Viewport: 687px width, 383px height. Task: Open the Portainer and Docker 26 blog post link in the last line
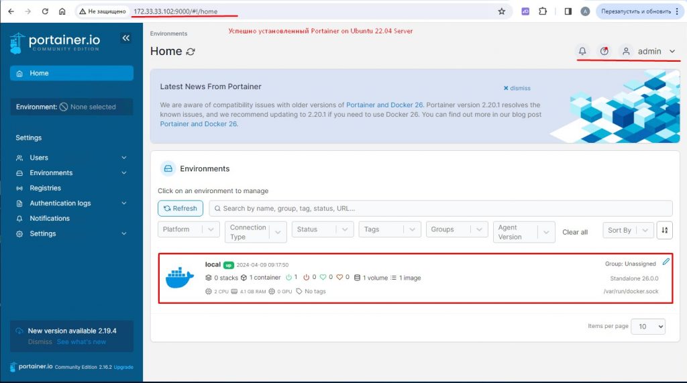pyautogui.click(x=199, y=124)
